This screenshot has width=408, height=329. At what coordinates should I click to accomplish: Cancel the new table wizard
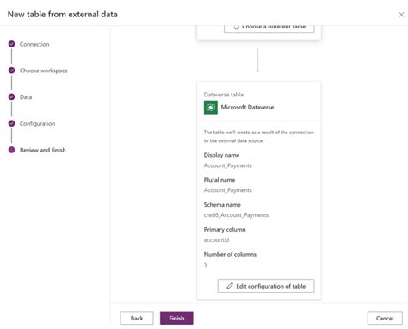[x=385, y=318]
